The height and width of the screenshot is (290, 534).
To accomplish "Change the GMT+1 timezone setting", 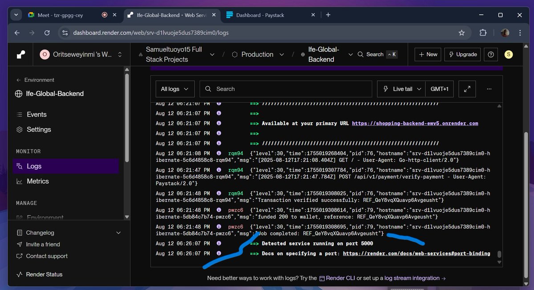I will click(439, 89).
